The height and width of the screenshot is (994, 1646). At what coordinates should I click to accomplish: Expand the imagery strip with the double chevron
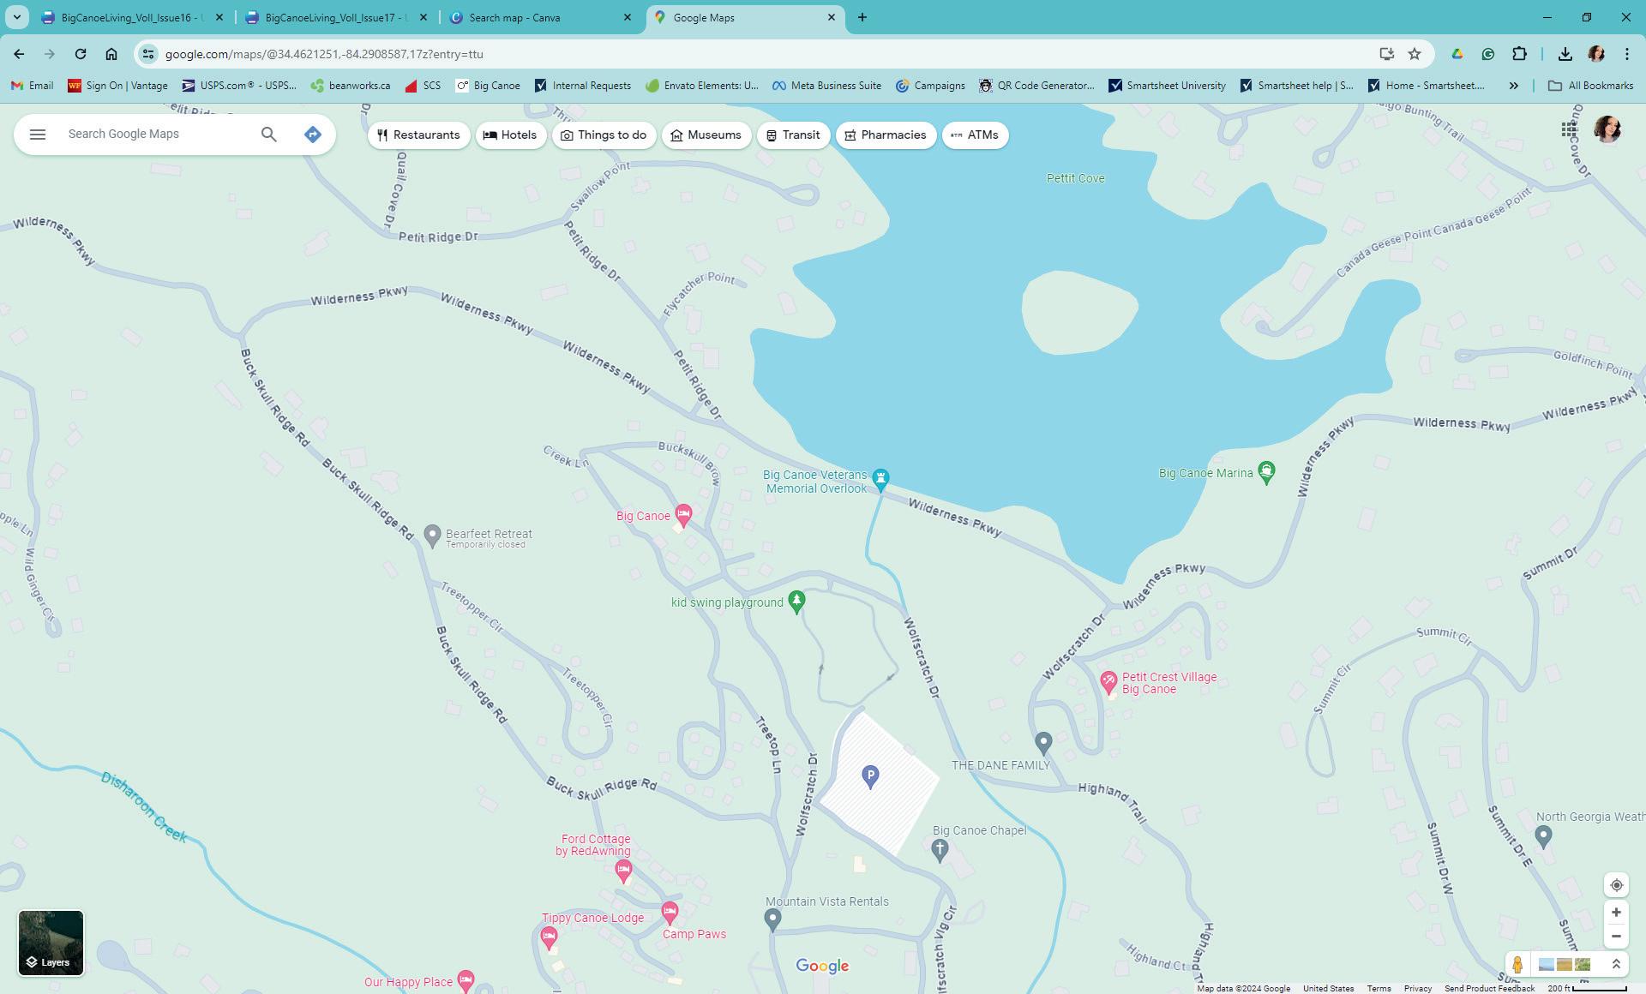pos(1616,965)
